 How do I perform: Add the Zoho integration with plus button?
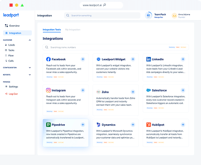[133, 92]
